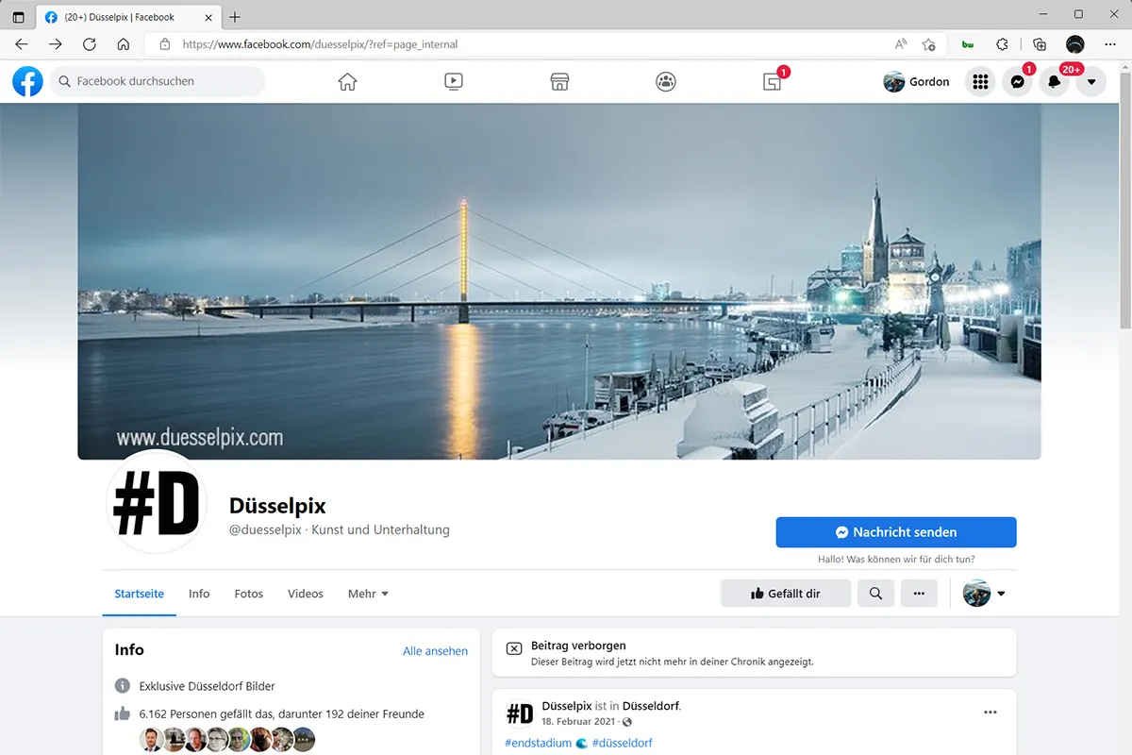Open the apps grid menu icon
The image size is (1132, 755).
[981, 82]
